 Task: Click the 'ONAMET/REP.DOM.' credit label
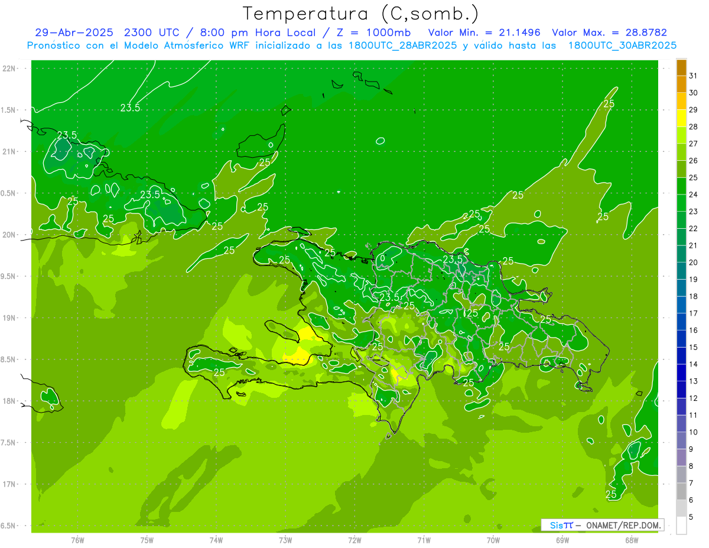click(623, 525)
